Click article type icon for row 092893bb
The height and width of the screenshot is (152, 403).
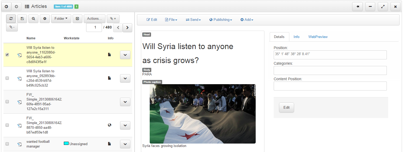click(x=19, y=78)
